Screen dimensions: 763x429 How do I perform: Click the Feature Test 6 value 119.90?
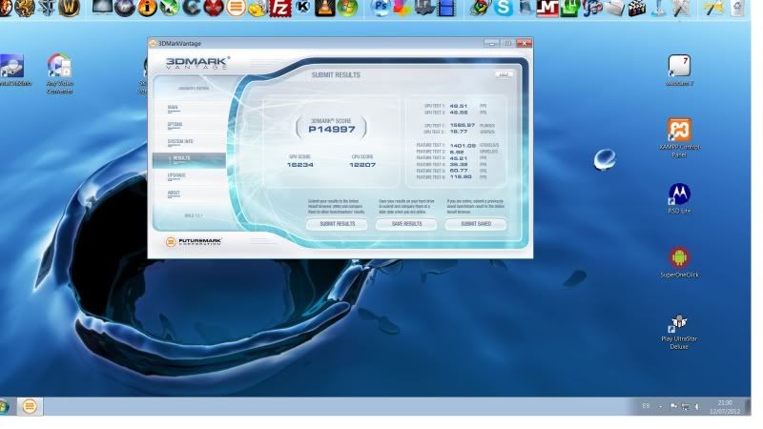pos(461,177)
